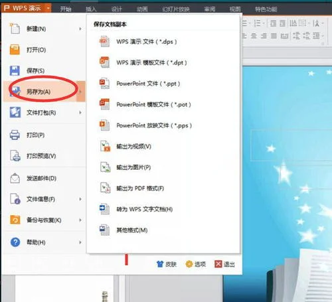
Task: Click the 发送邮件(D) envelope icon
Action: tap(15, 178)
